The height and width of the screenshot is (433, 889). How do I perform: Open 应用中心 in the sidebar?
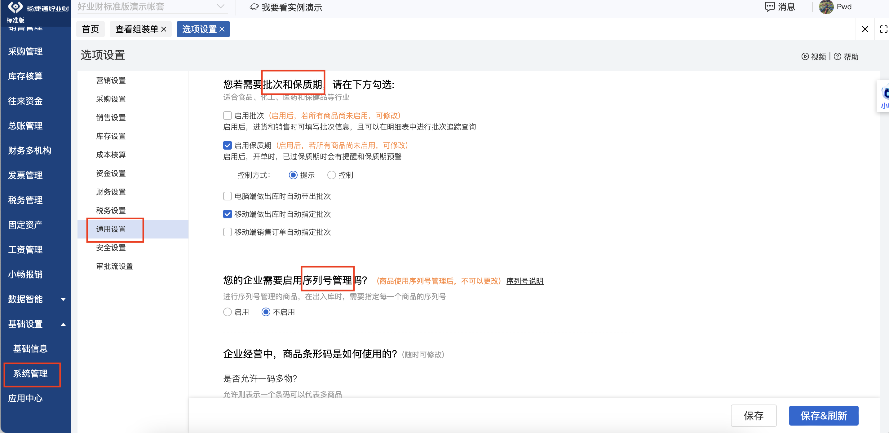(25, 398)
